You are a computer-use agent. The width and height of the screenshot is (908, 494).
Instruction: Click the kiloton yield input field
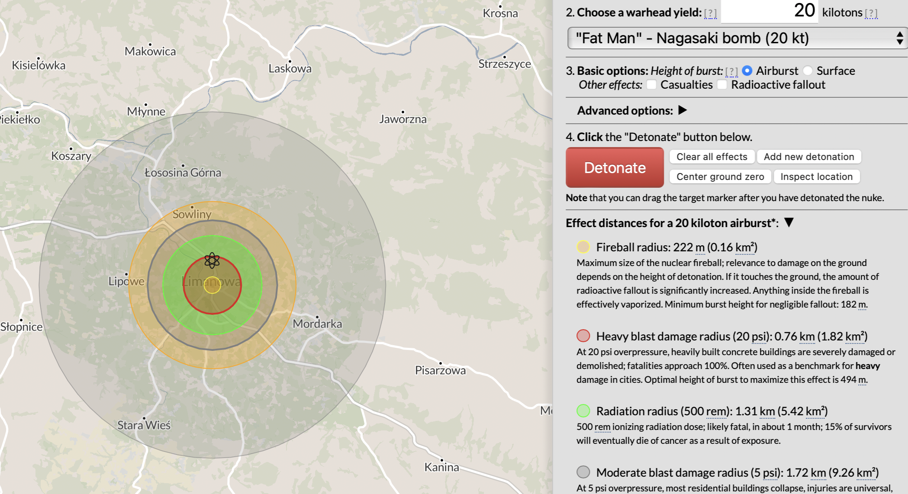pos(770,11)
